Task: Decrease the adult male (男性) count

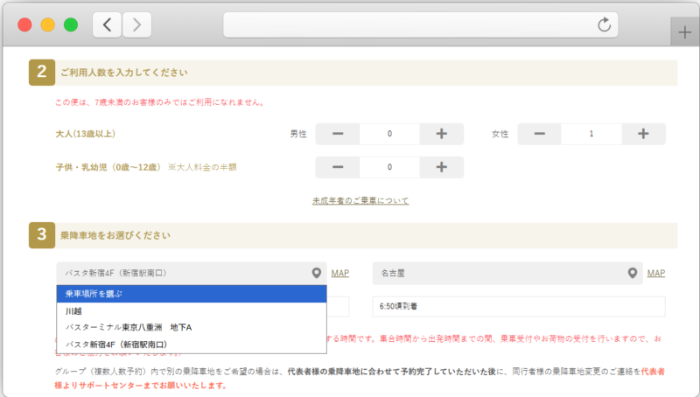Action: tap(338, 134)
